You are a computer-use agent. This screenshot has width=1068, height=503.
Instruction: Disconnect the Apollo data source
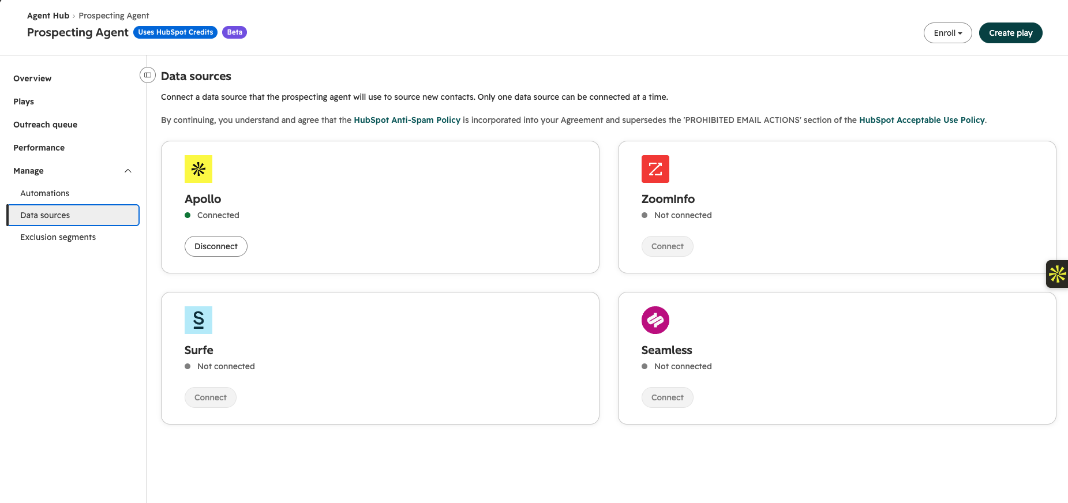point(216,246)
